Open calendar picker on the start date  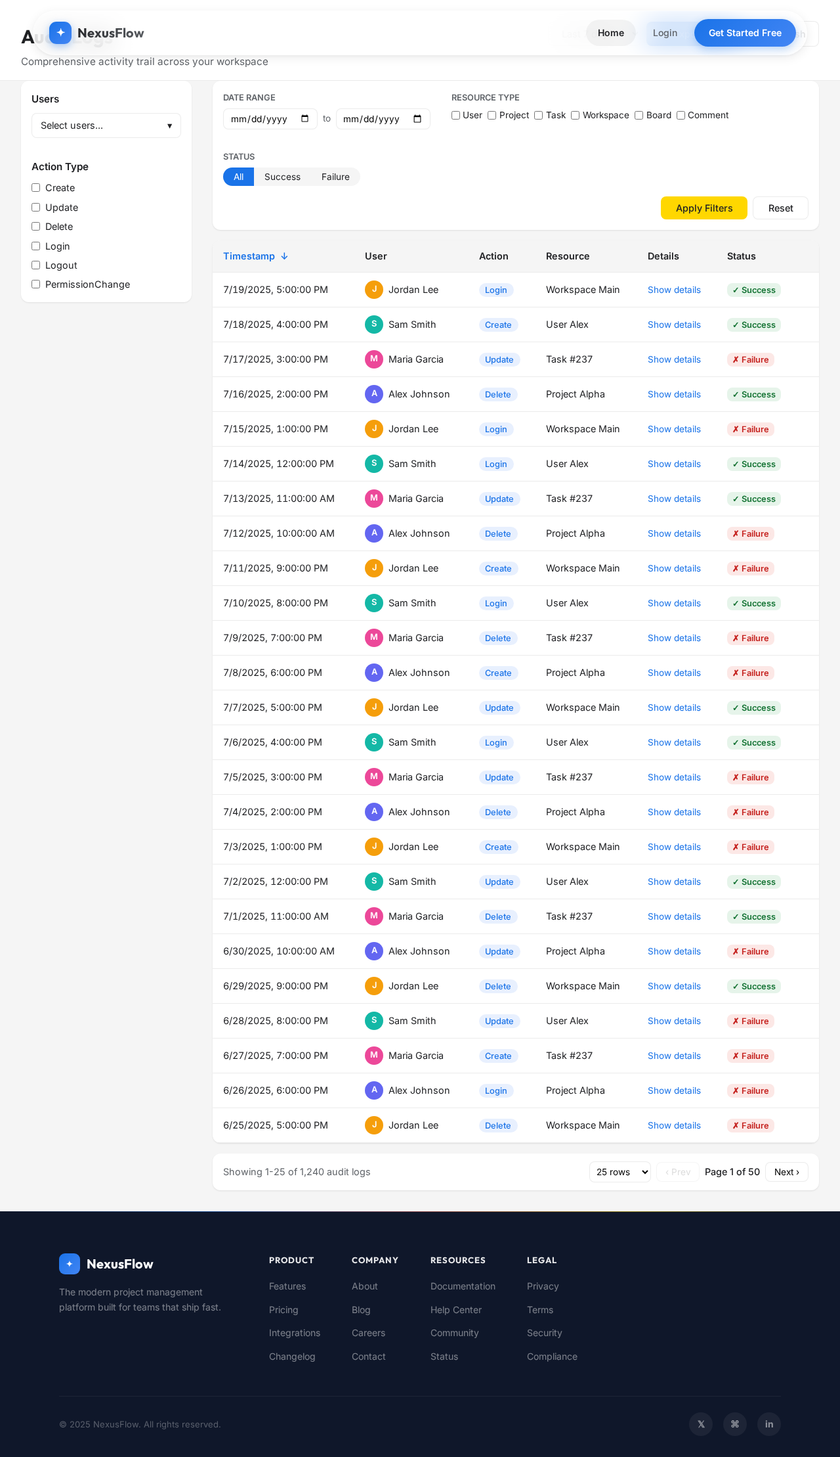pyautogui.click(x=305, y=119)
